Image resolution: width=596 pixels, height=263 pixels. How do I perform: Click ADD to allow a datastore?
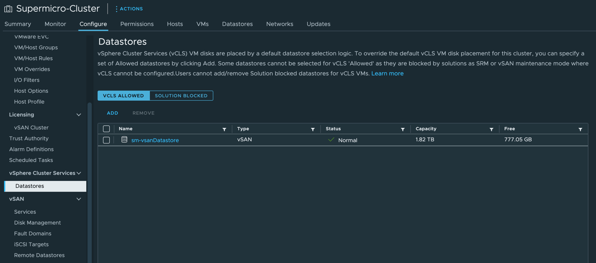tap(113, 113)
